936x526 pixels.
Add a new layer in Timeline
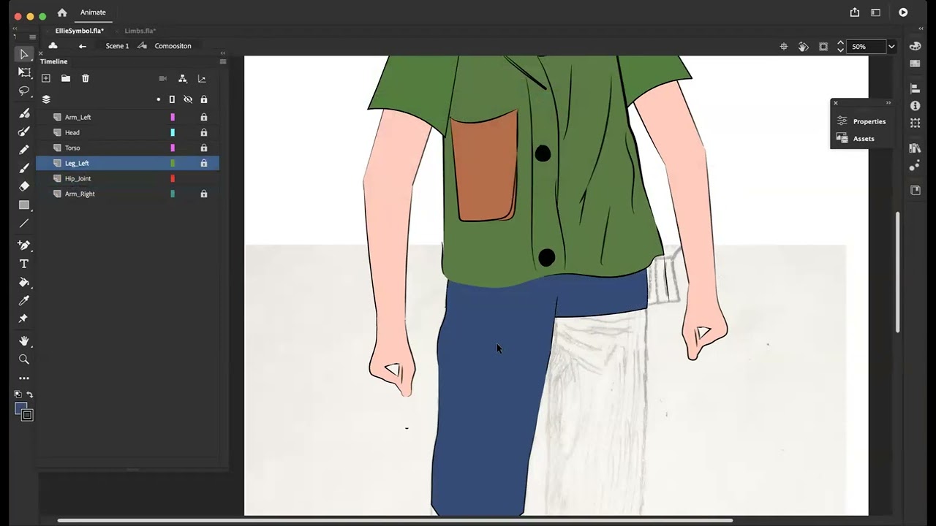point(46,78)
